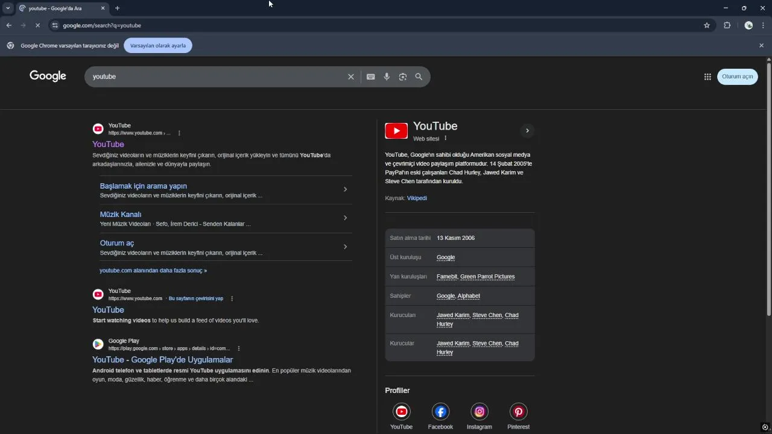The height and width of the screenshot is (434, 772).
Task: Open Green Parrot Pictures link
Action: (487, 277)
